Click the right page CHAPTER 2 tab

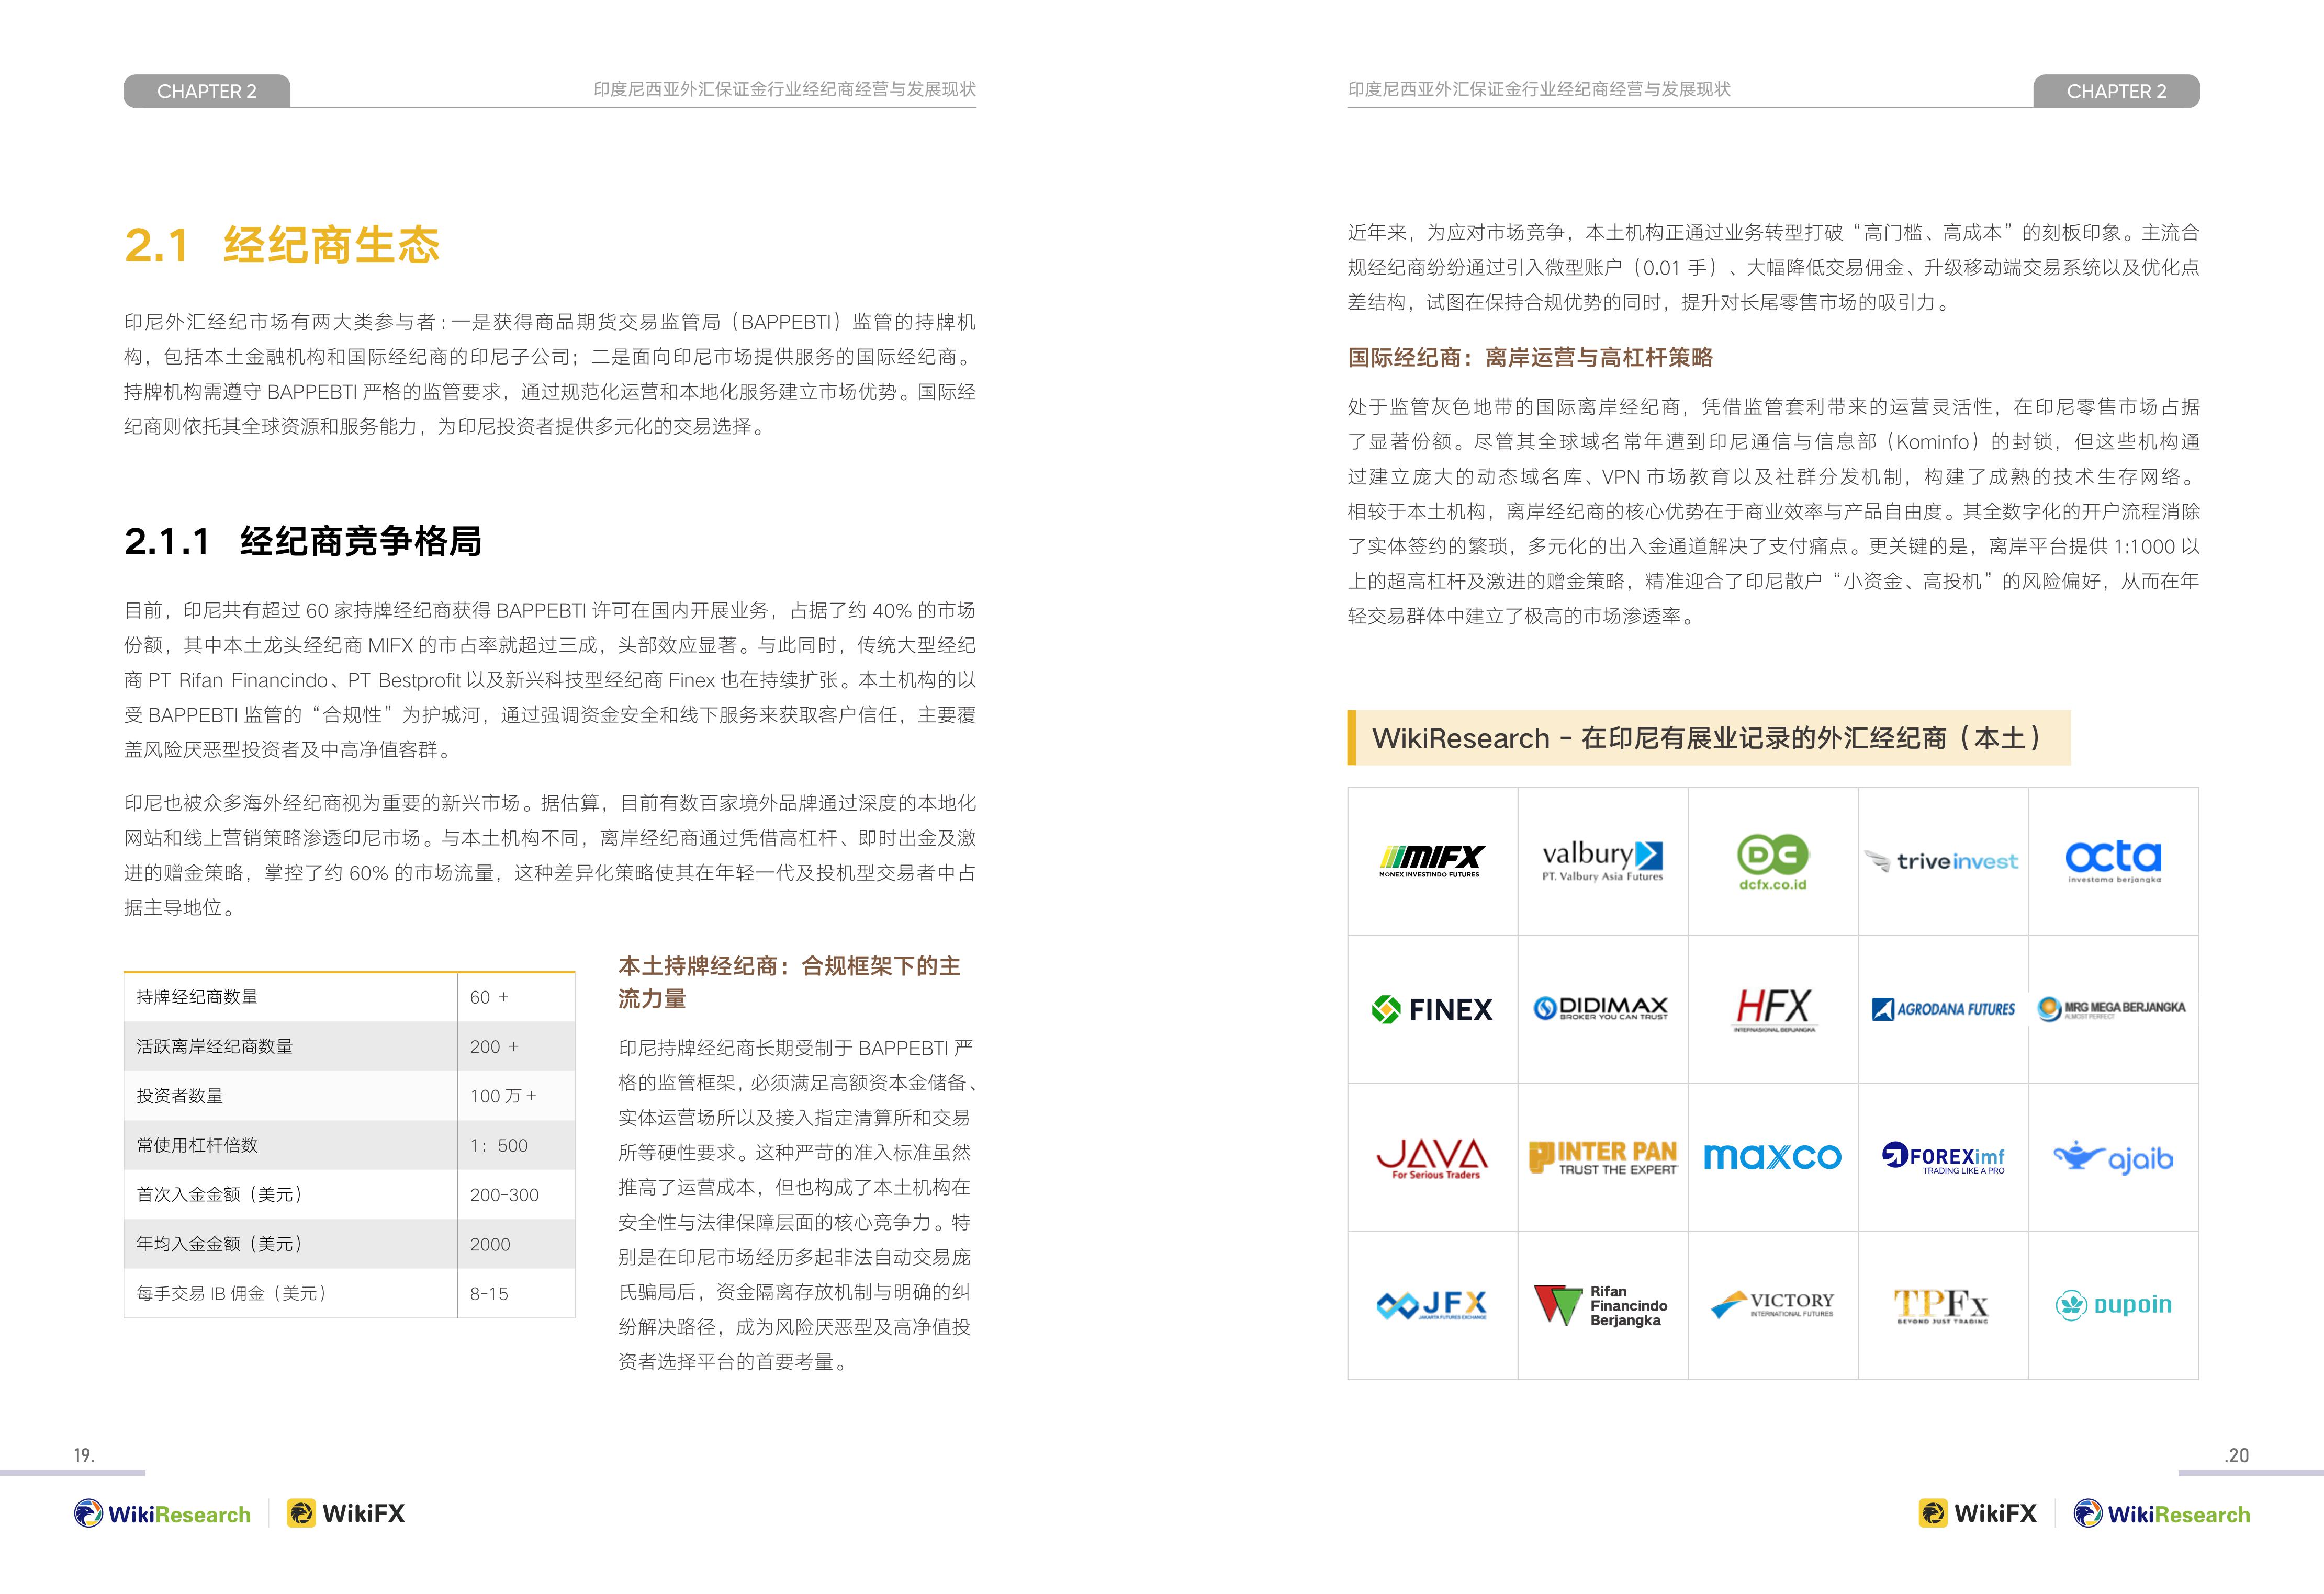pos(2116,91)
